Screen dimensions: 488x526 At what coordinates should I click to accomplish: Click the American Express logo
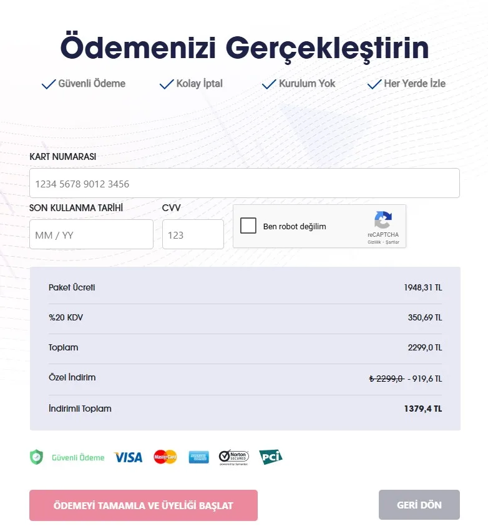click(198, 457)
